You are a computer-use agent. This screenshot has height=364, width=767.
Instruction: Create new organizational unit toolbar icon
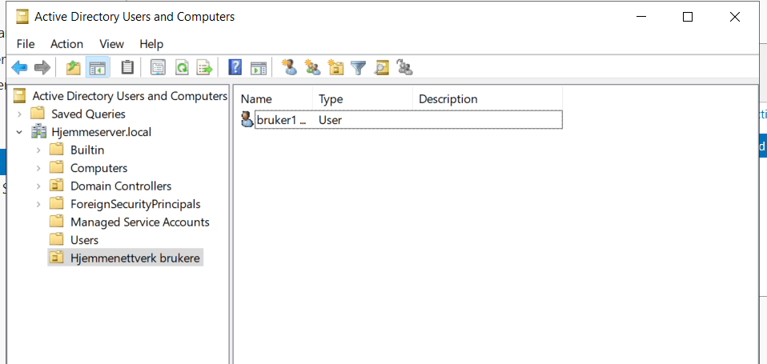336,68
